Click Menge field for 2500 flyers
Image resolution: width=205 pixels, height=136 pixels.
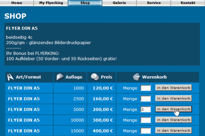click(146, 98)
